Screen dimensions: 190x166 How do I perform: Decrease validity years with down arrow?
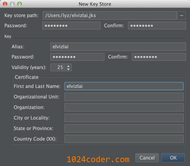68,69
